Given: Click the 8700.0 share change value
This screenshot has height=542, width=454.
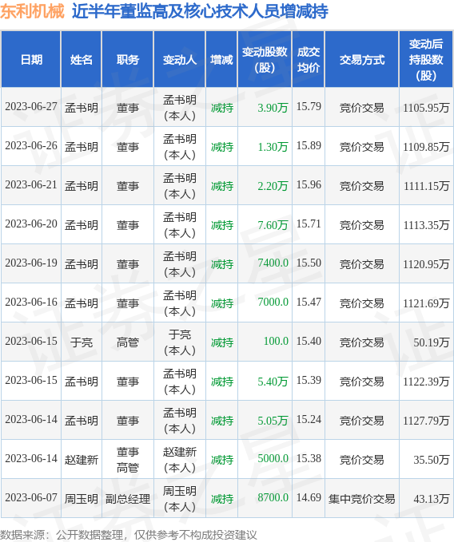Looking at the screenshot, I should click(x=273, y=498).
